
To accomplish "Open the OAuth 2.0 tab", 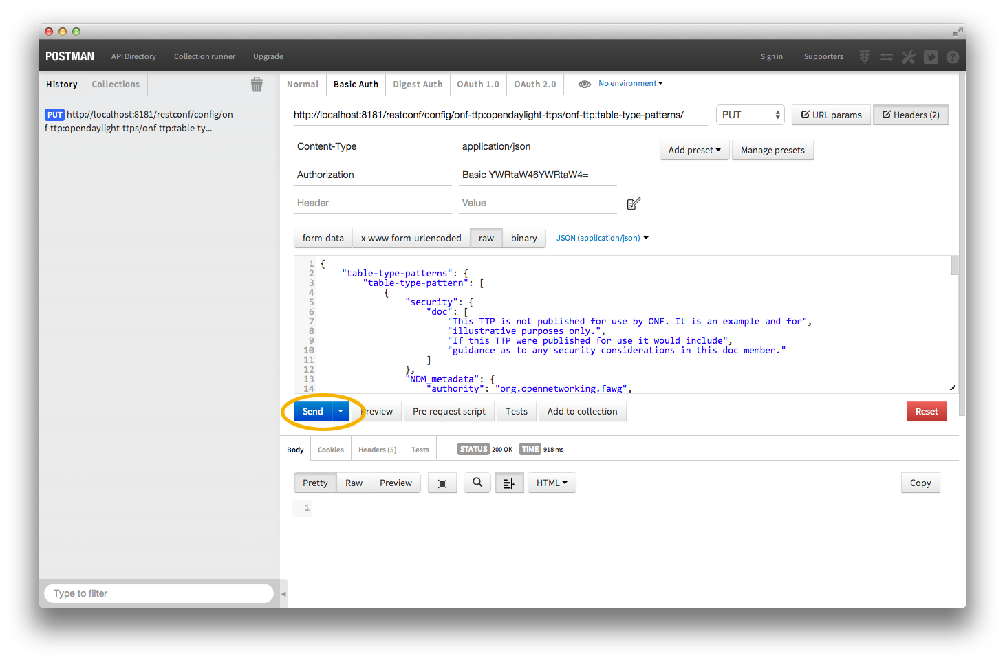I will click(x=535, y=84).
